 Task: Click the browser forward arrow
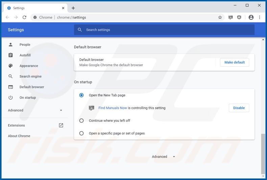coord(16,17)
